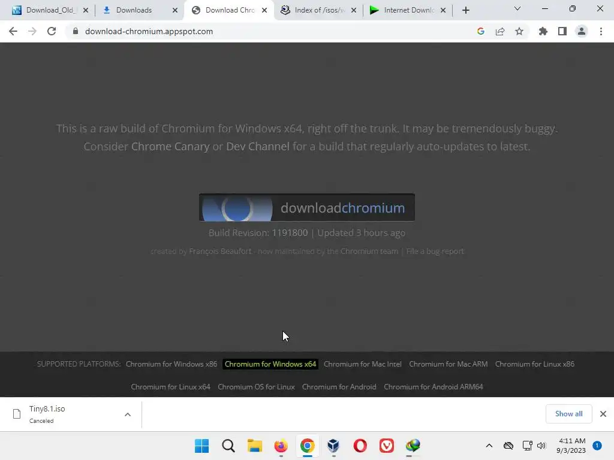Click Show all downloads button
This screenshot has width=614, height=460.
tap(568, 414)
